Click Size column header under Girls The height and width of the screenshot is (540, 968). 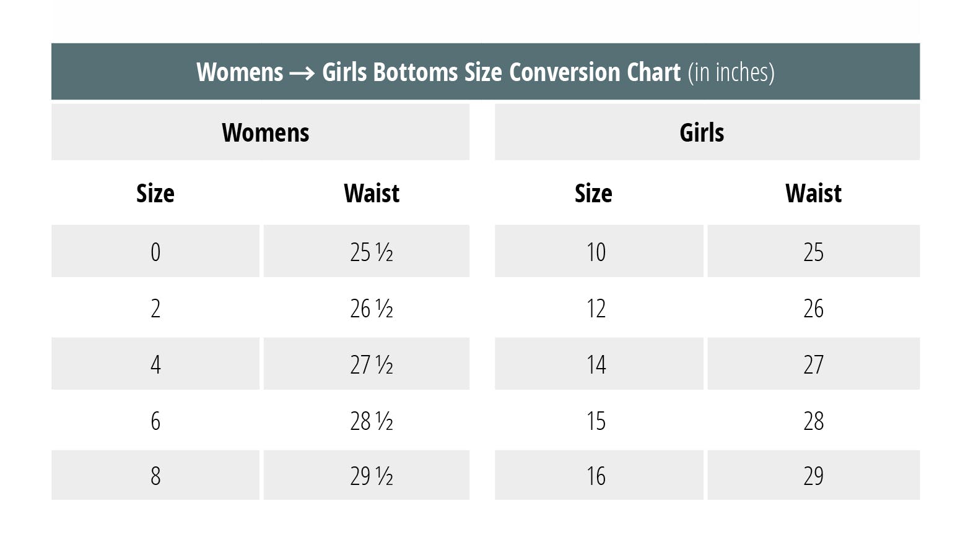[x=593, y=194]
